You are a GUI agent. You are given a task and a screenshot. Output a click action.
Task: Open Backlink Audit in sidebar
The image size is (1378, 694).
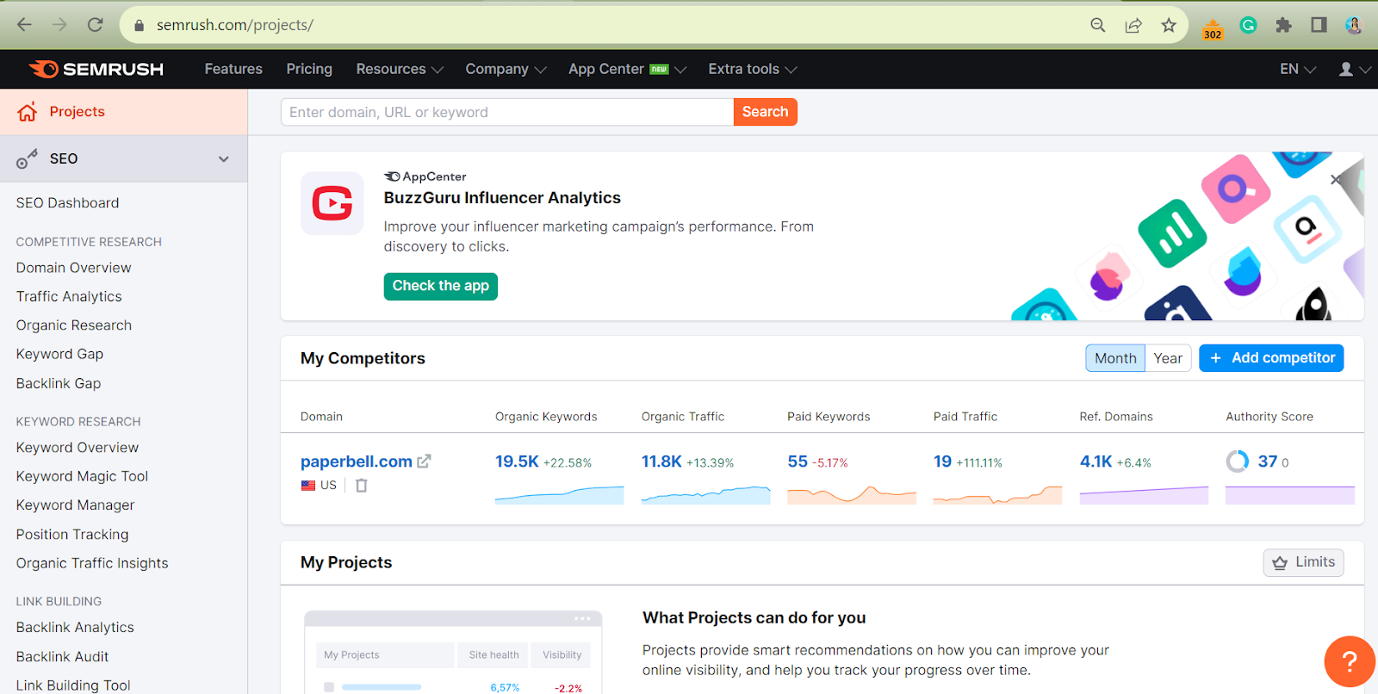point(62,657)
